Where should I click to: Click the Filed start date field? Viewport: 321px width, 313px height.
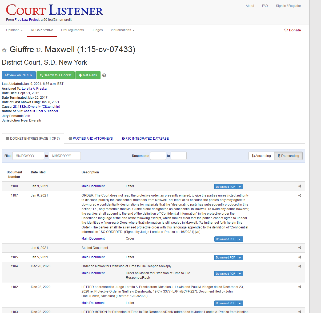(x=28, y=156)
